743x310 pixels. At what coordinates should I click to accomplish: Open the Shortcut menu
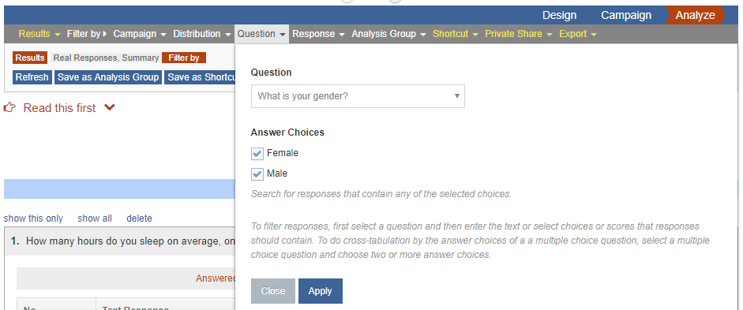[456, 34]
